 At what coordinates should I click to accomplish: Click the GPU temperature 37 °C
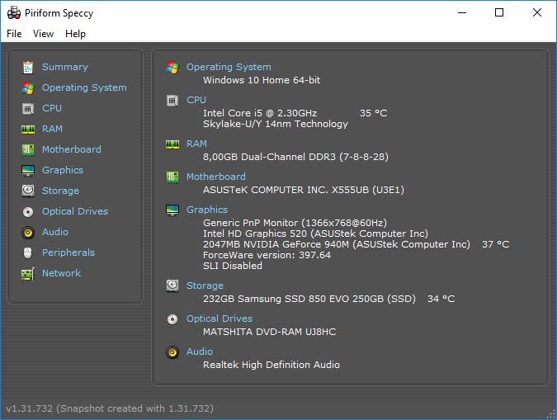click(x=496, y=244)
